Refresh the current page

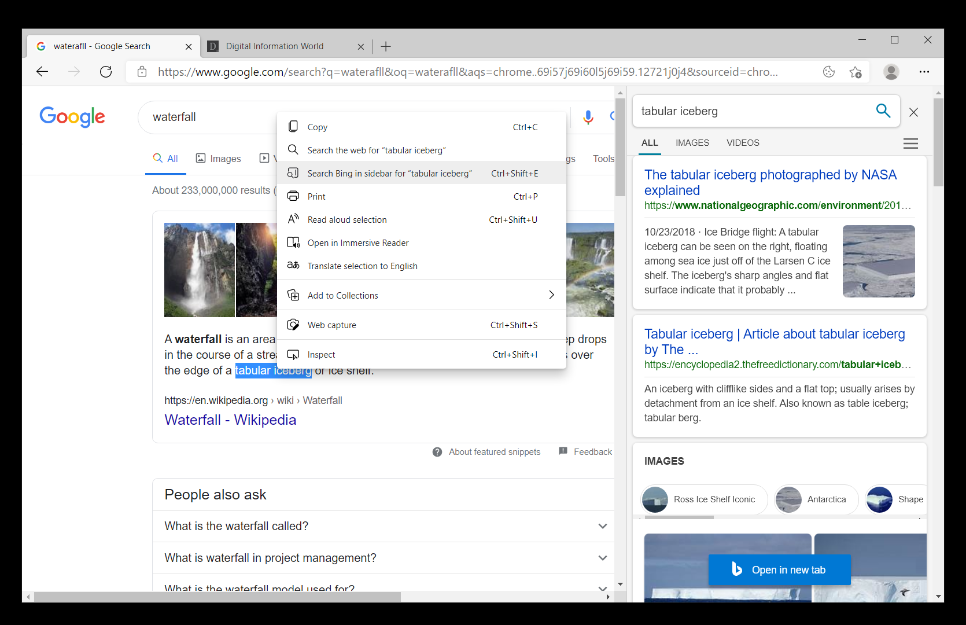pos(106,72)
